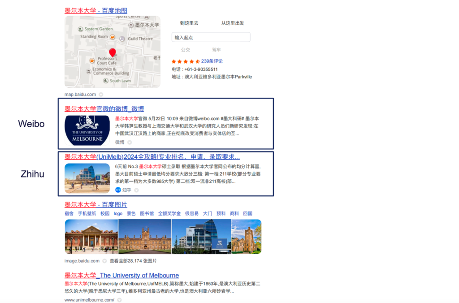Select the 大门 image filter tag
Viewport: 459px width, 303px height.
click(208, 213)
